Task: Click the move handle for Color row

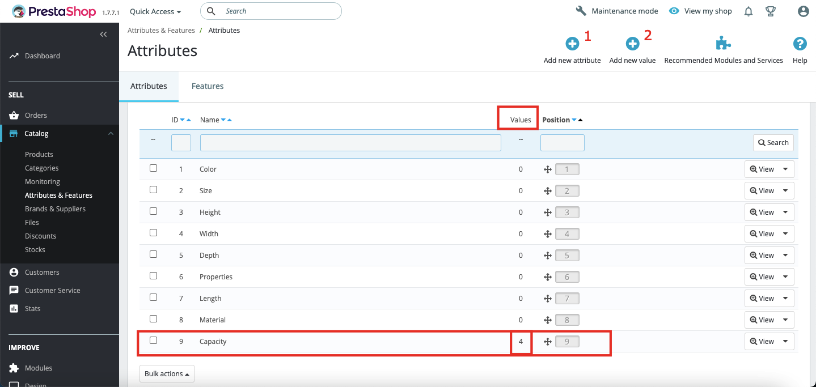Action: tap(548, 169)
